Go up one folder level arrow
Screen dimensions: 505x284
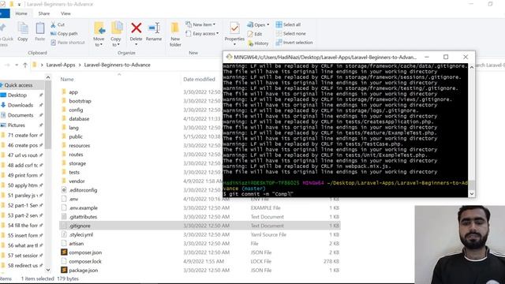tap(25, 65)
